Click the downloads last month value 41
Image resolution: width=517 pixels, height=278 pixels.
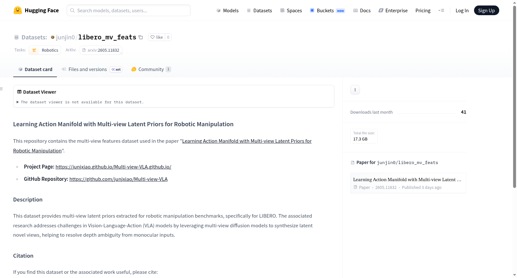coord(464,112)
